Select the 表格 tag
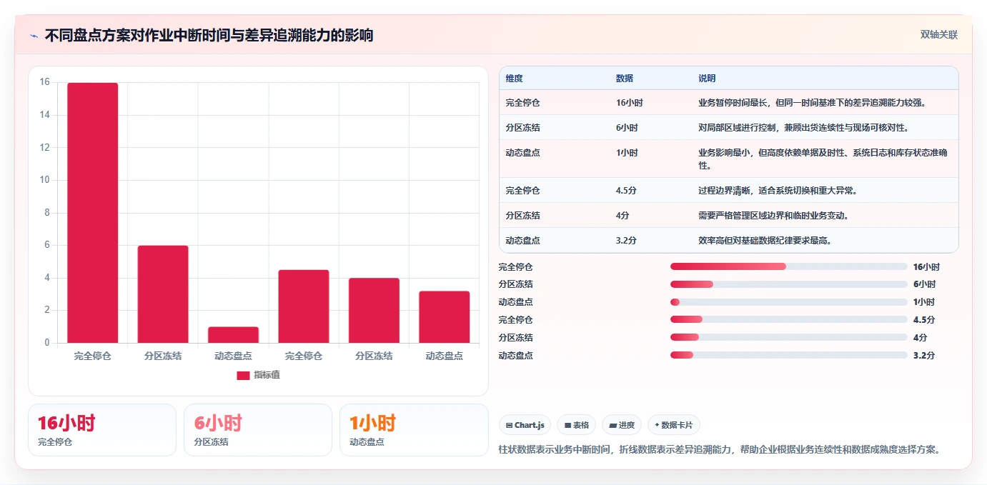Viewport: 987px width, 485px height. point(577,425)
